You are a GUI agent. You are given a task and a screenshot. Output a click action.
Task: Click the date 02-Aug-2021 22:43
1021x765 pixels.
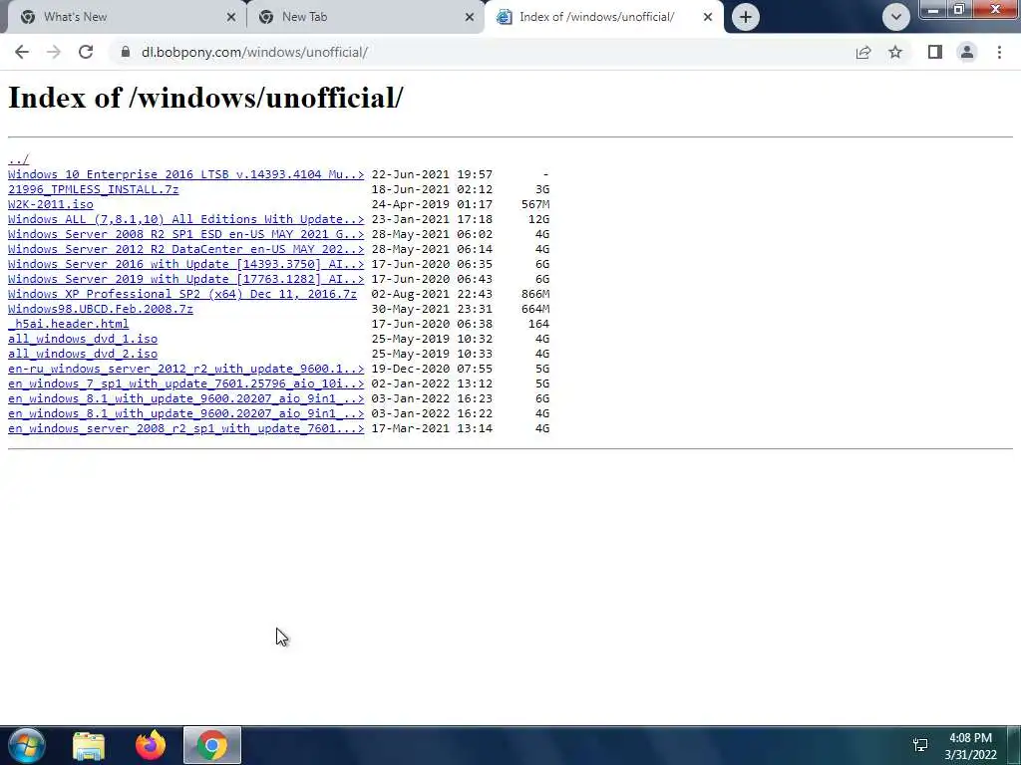coord(432,294)
